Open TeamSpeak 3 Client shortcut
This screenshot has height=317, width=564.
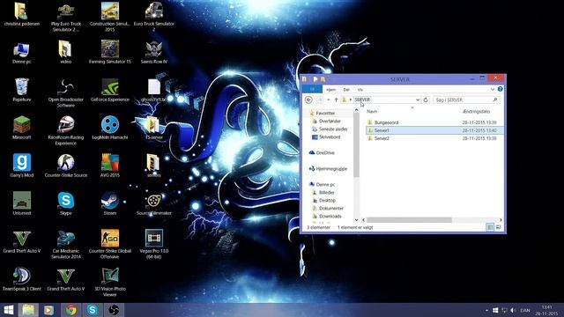(21, 278)
